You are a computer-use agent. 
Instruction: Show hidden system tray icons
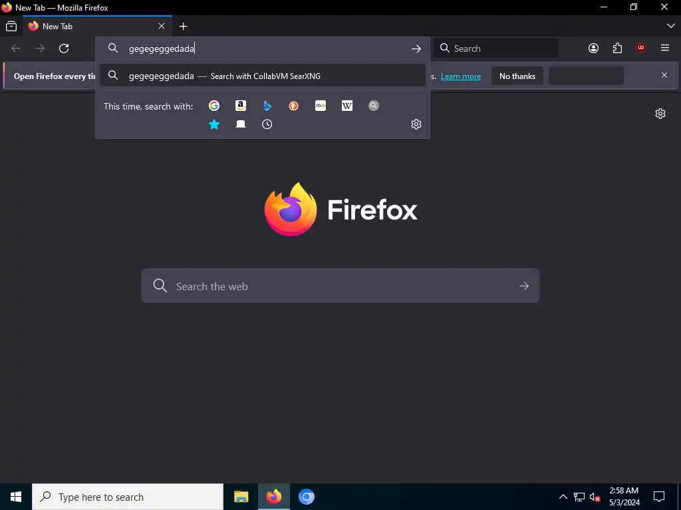pos(563,497)
